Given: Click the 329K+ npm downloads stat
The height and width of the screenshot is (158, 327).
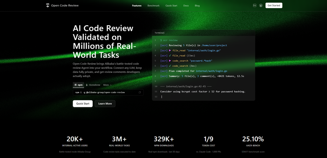Looking at the screenshot, I should [164, 139].
